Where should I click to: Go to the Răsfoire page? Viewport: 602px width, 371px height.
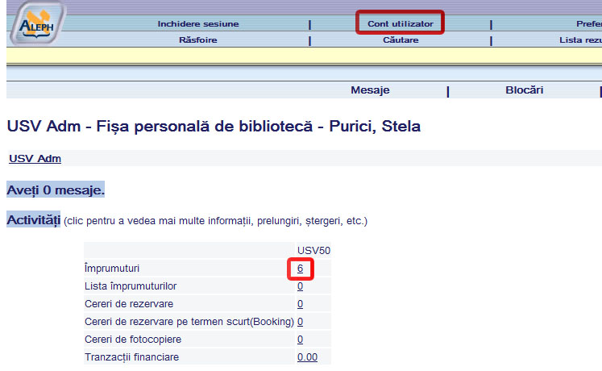tap(198, 40)
